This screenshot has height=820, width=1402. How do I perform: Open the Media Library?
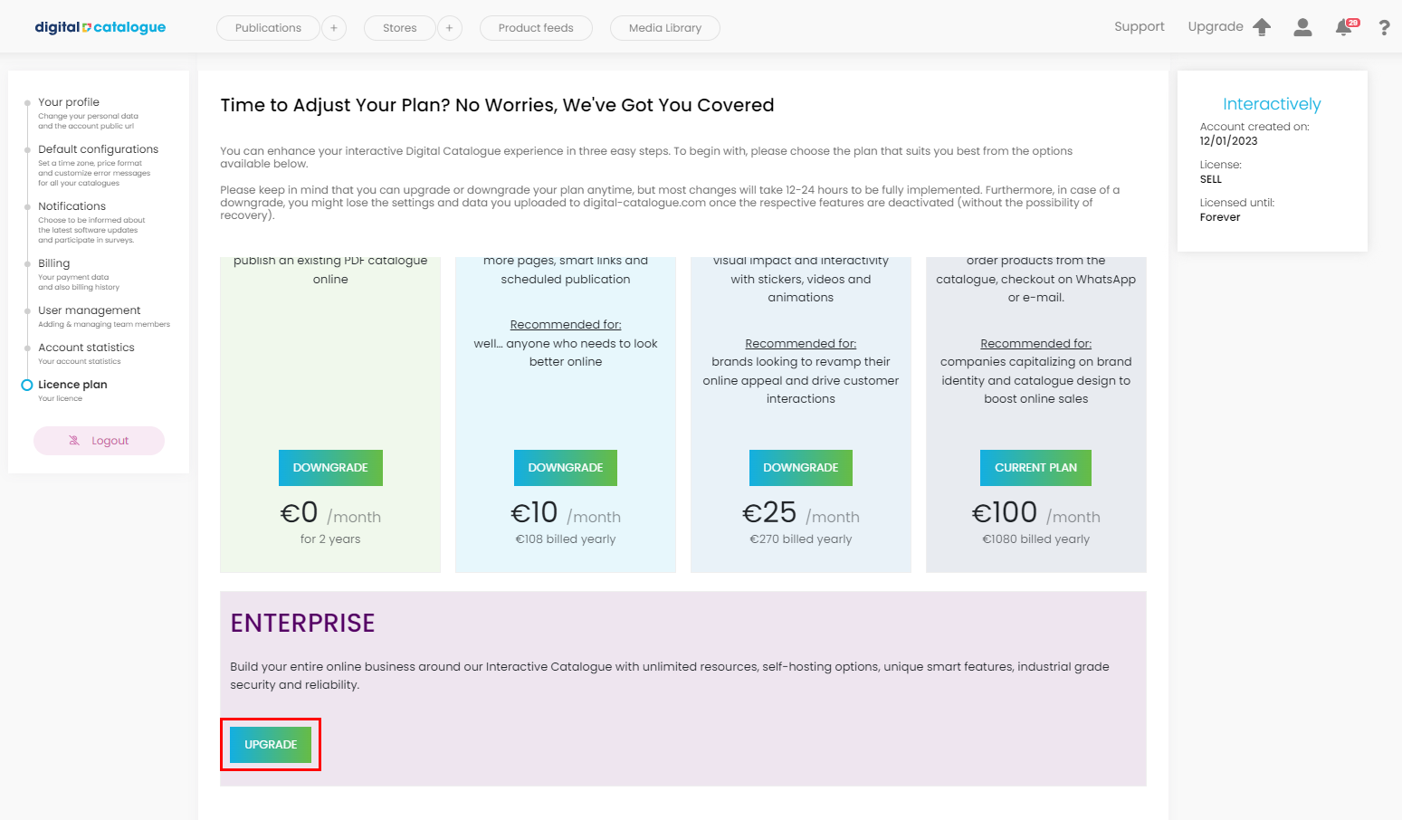(x=665, y=28)
